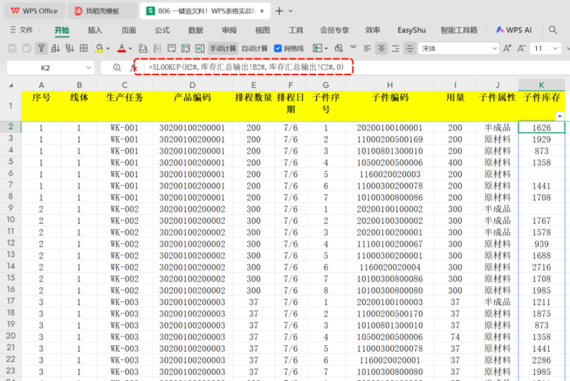Open the 会员专享 tab
570x381 pixels.
[x=335, y=30]
